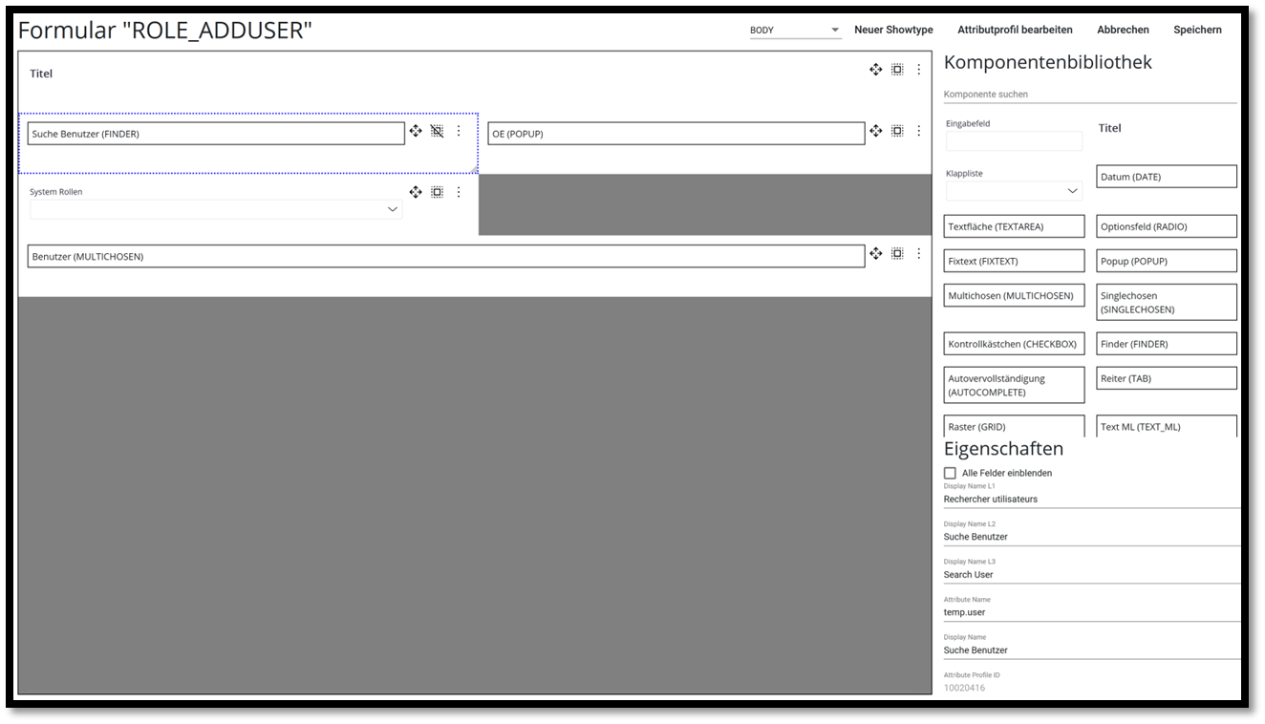Open the three-dot menu of System Rollen

click(x=459, y=192)
